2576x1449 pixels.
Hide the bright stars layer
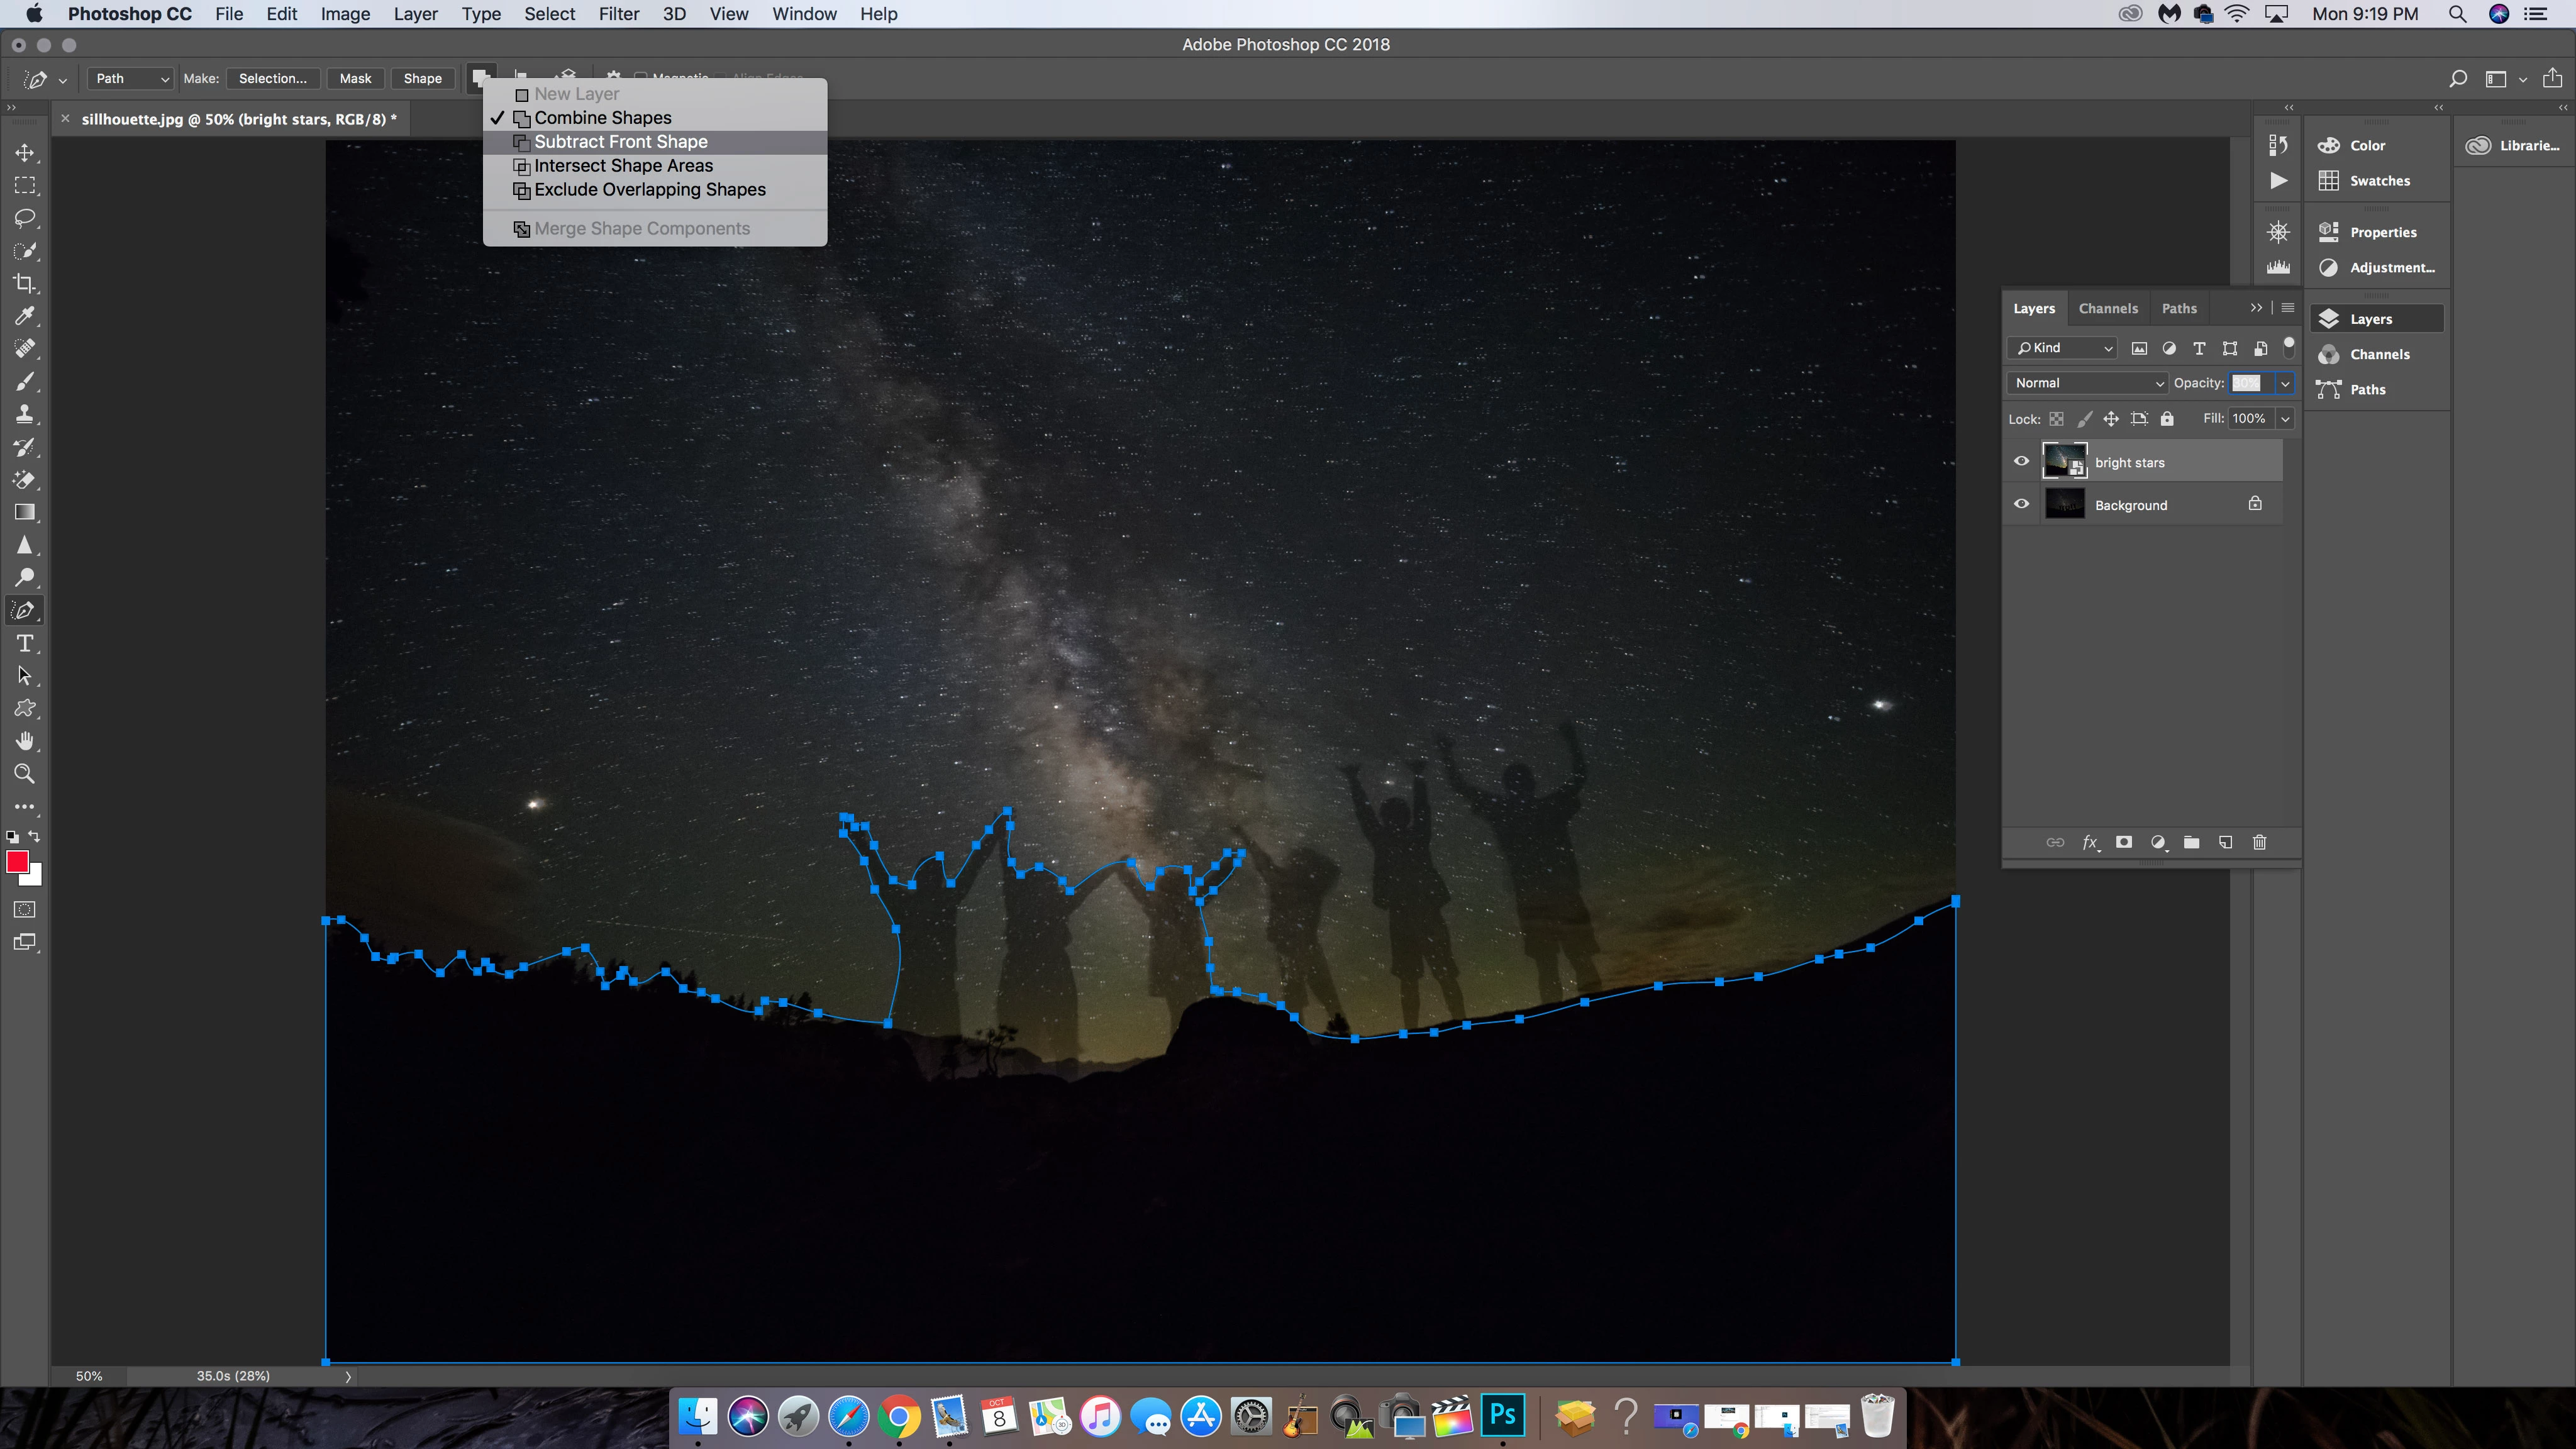coord(2021,461)
